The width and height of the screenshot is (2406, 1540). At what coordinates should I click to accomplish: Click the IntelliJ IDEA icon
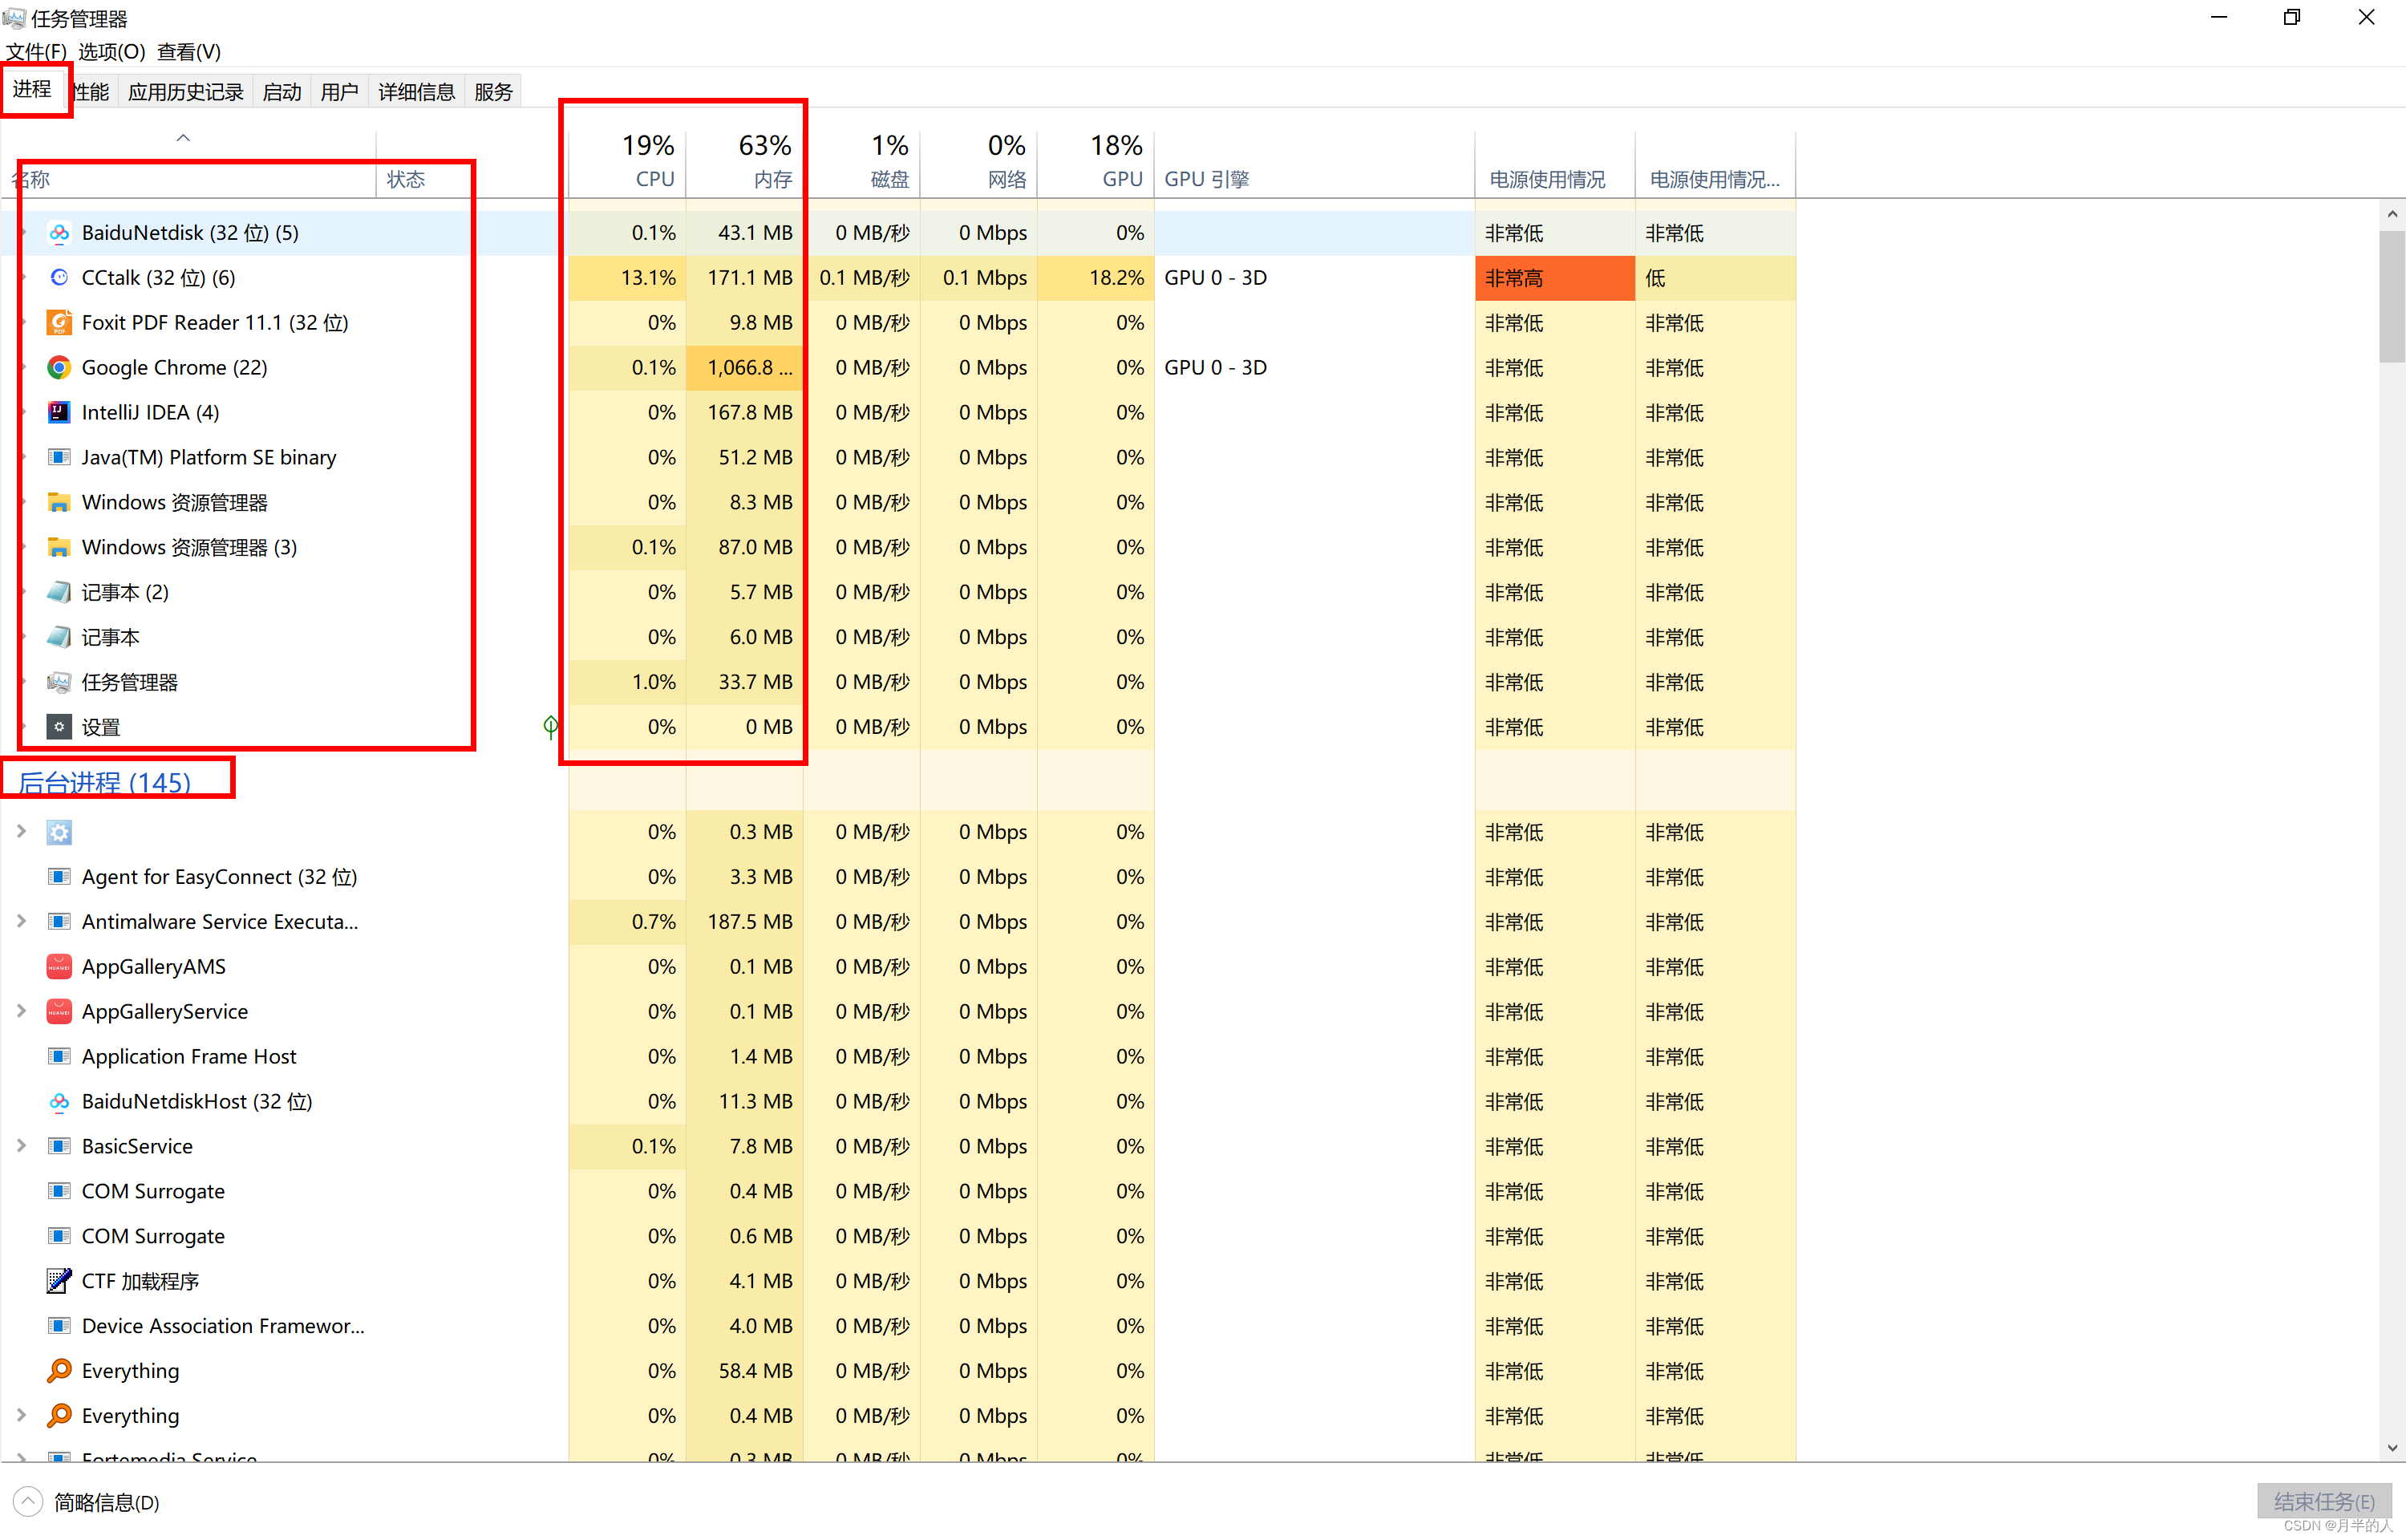[59, 412]
